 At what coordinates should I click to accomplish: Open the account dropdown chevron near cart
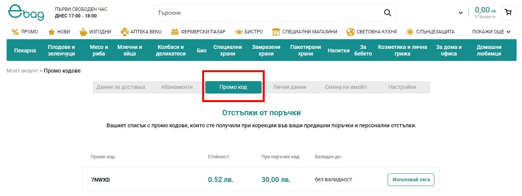click(x=461, y=13)
